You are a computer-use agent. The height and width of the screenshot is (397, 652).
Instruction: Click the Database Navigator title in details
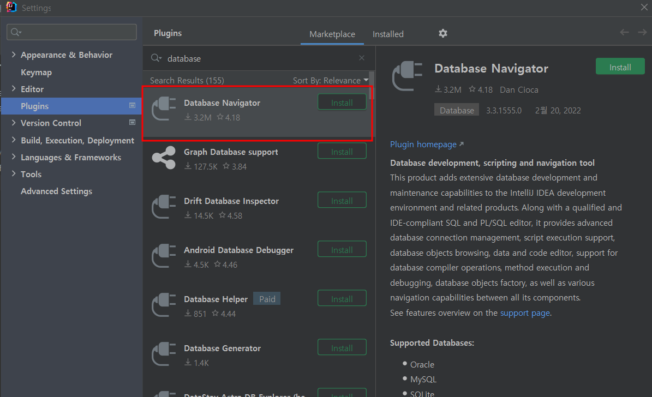[x=492, y=68]
